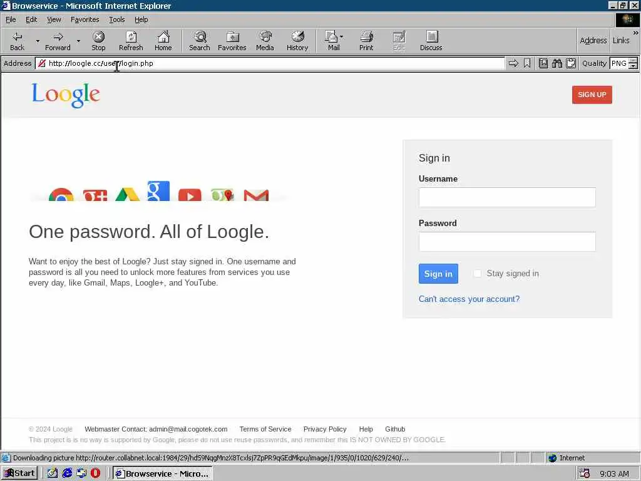Viewport: 641px width, 481px height.
Task: Select the Browservice taskbar button
Action: point(163,473)
